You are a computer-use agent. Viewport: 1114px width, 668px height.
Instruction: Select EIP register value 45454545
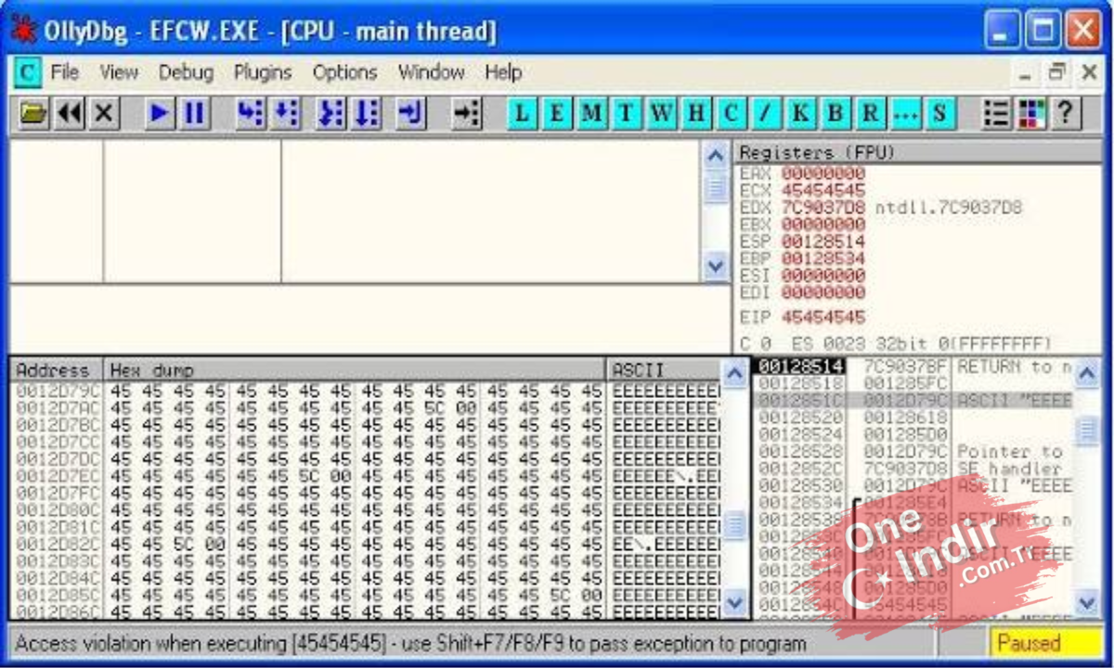[x=823, y=317]
